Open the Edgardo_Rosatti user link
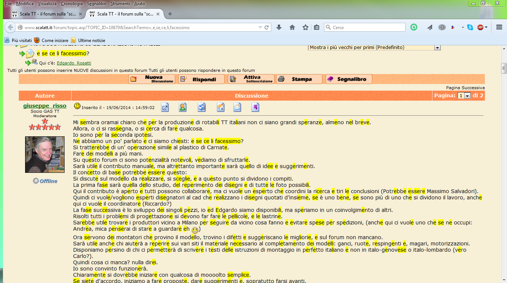This screenshot has width=507, height=283. pos(74,63)
